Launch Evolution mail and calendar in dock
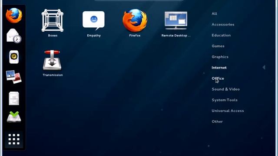 coord(14,36)
